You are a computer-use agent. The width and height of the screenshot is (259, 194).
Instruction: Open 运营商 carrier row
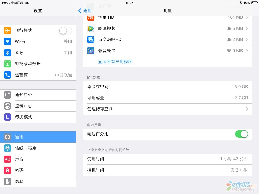coord(38,75)
